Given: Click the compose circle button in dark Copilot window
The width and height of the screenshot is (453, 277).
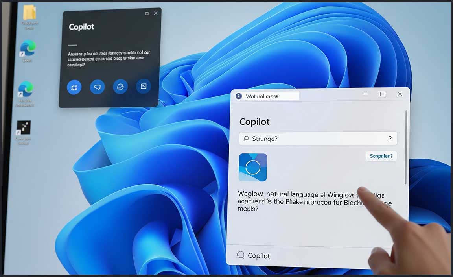Looking at the screenshot, I should point(120,87).
